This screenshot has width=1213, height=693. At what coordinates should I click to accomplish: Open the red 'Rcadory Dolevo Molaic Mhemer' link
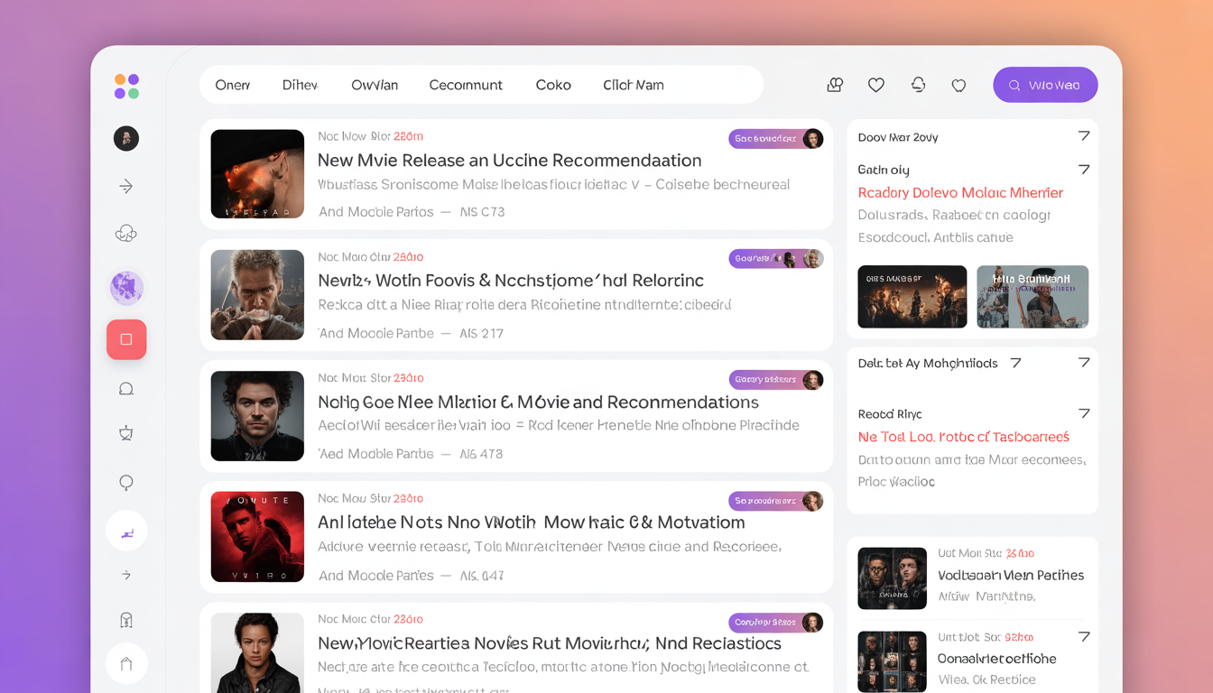960,193
